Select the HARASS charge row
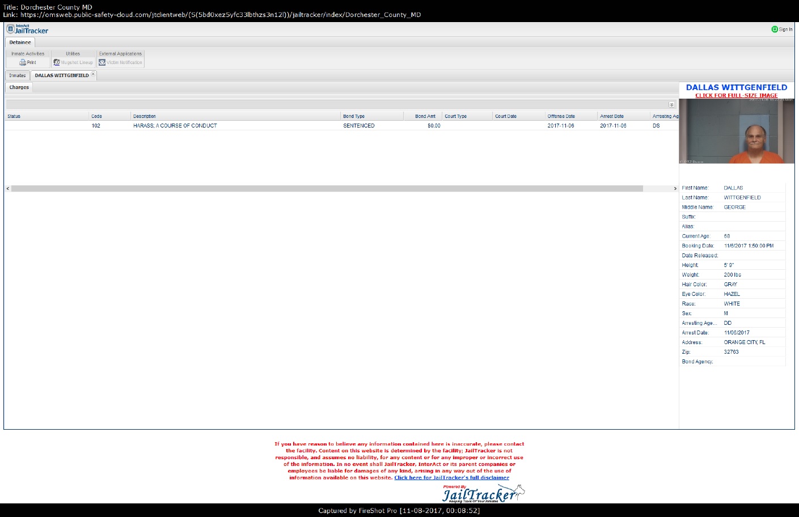Screen dimensions: 799x517 tap(175, 126)
